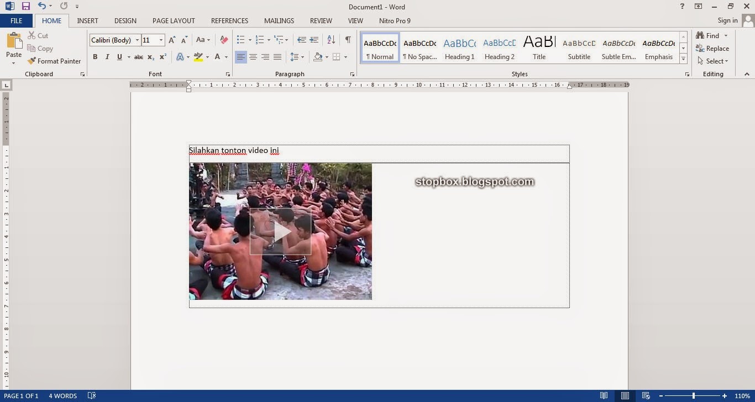The image size is (755, 402).
Task: Click the proofing errors icon in status bar
Action: point(92,396)
